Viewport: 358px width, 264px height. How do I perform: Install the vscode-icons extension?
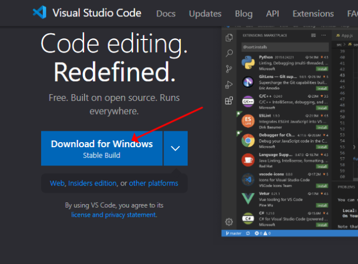(322, 186)
